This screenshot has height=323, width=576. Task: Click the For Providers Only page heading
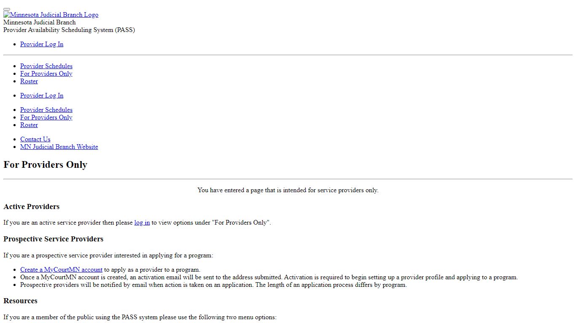pos(45,165)
